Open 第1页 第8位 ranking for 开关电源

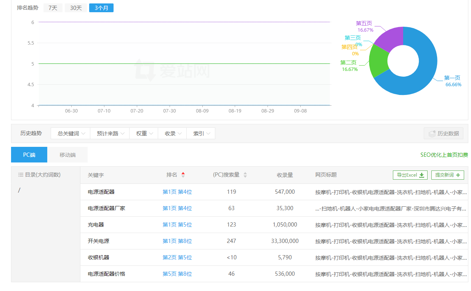click(x=177, y=241)
